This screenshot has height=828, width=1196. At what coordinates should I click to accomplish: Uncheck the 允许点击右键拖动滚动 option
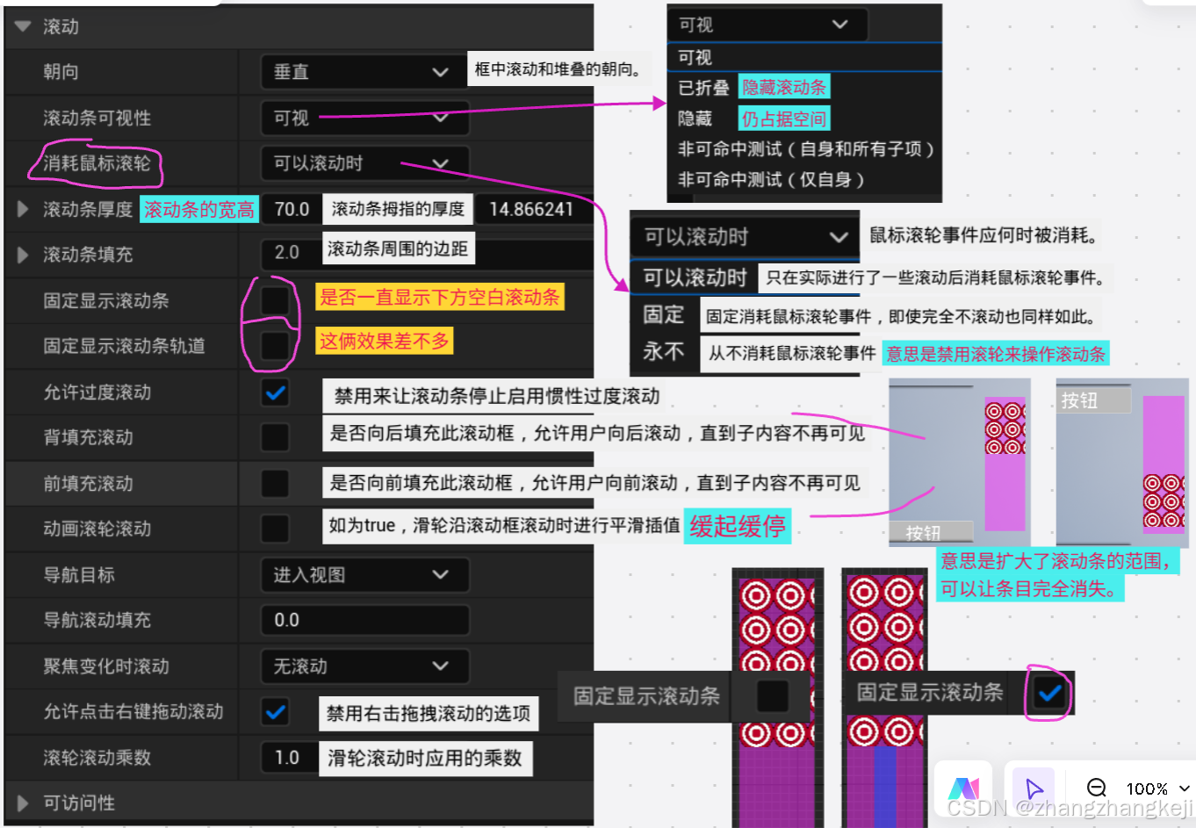pos(274,712)
